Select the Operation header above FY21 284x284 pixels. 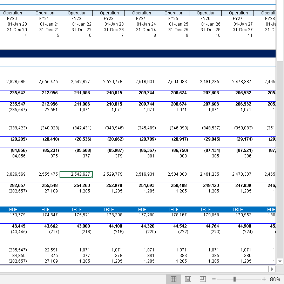tap(45, 13)
